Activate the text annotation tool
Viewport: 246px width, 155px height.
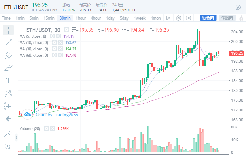pyautogui.click(x=8, y=80)
